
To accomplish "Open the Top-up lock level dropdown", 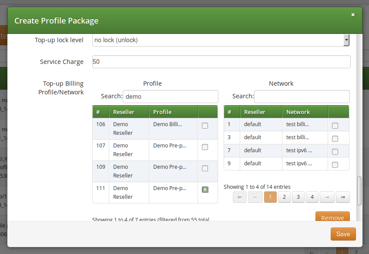I will point(347,40).
